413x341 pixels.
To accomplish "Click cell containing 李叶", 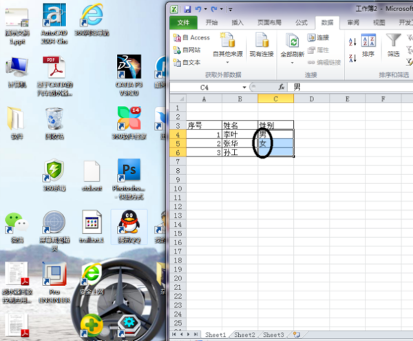I will 240,134.
